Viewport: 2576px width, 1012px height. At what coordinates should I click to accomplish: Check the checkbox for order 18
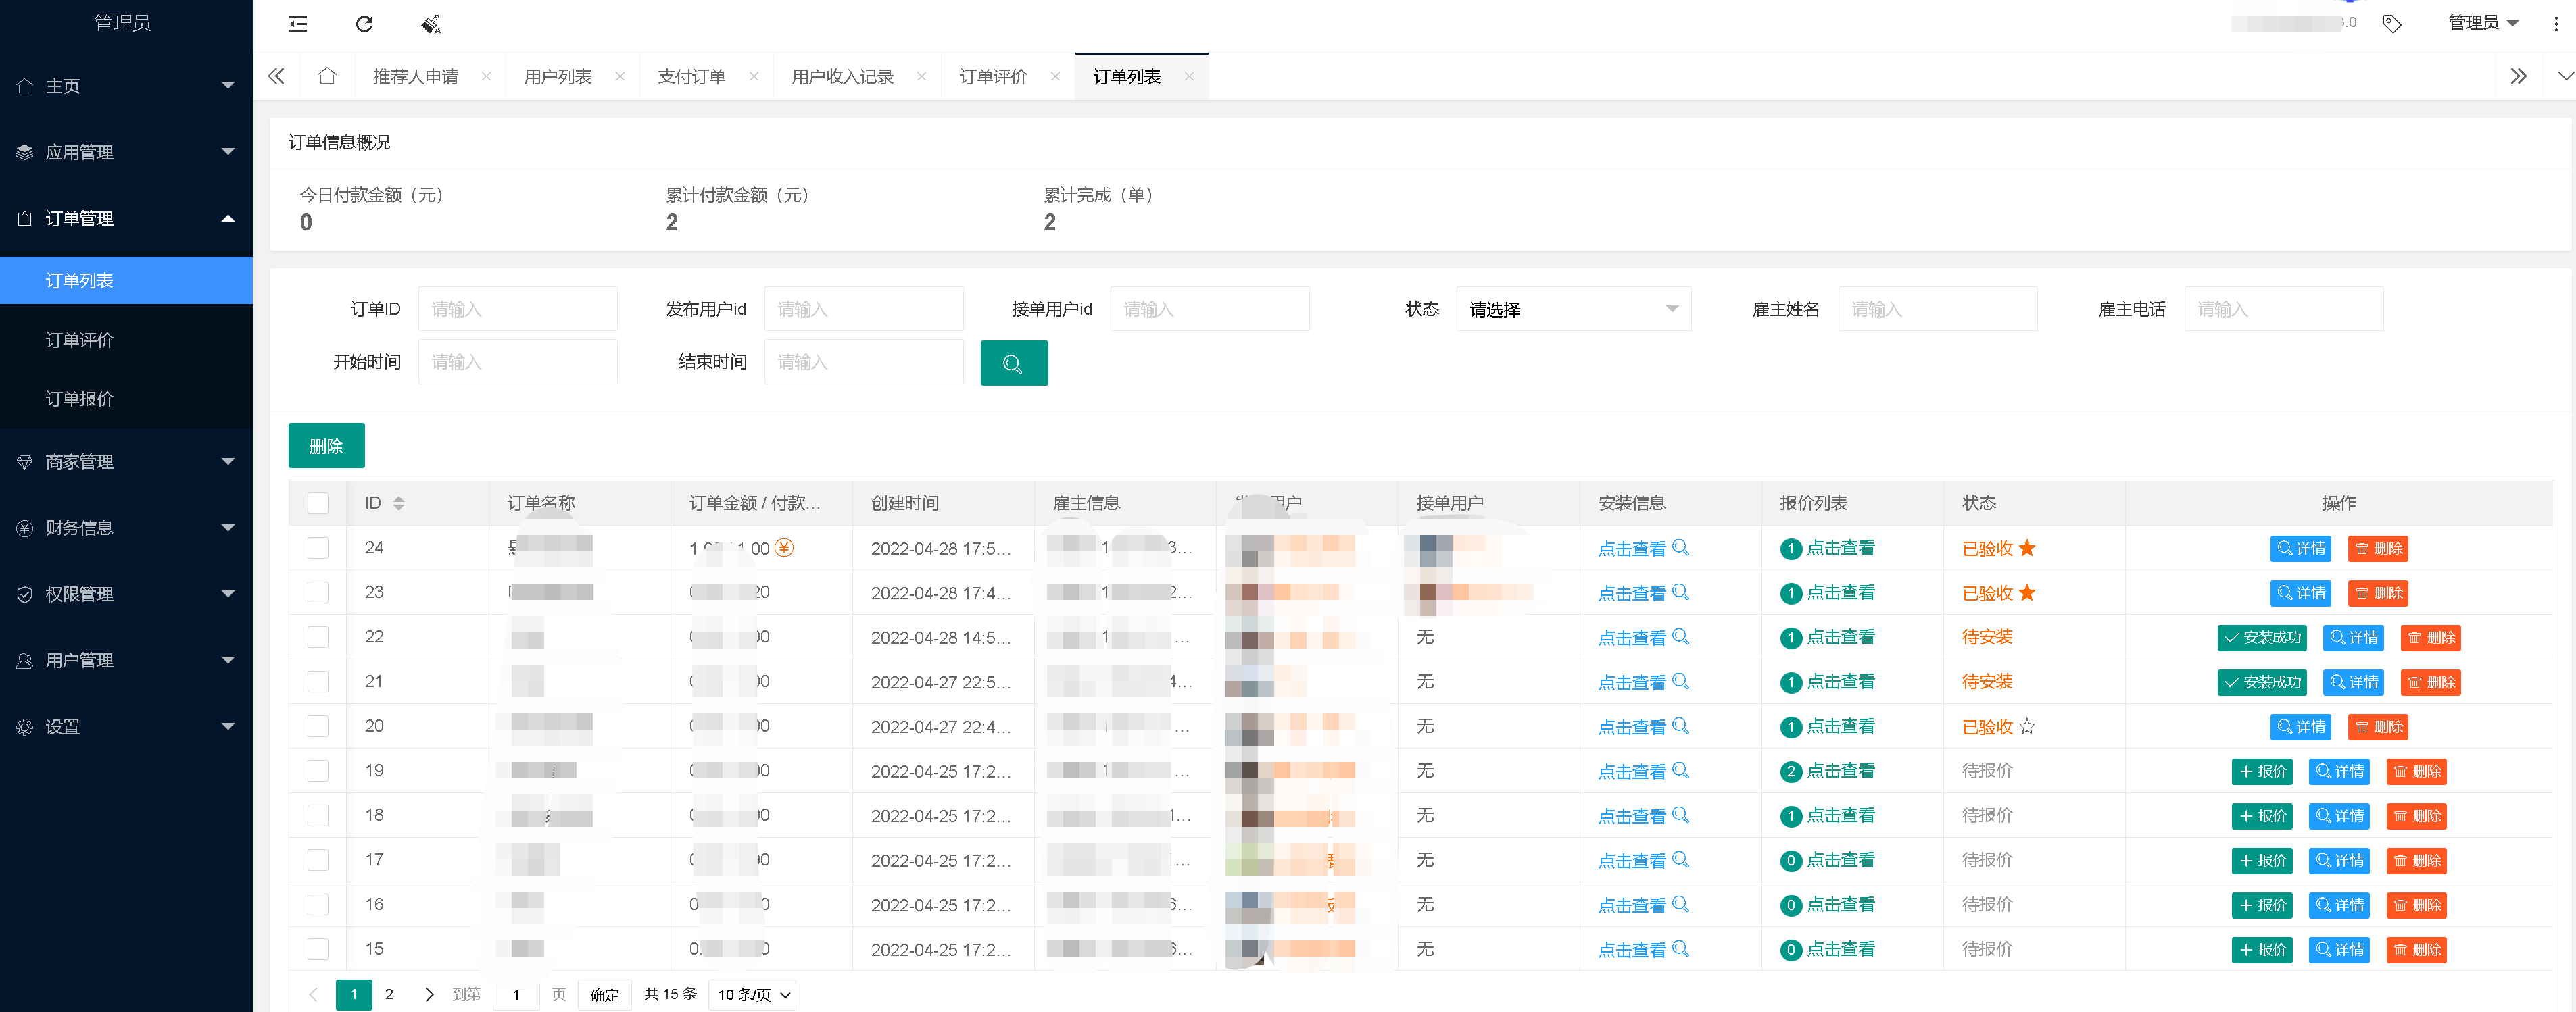tap(318, 815)
